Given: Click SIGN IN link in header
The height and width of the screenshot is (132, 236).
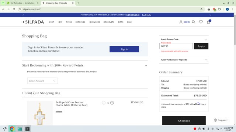Looking at the screenshot, I should pyautogui.click(x=187, y=22).
